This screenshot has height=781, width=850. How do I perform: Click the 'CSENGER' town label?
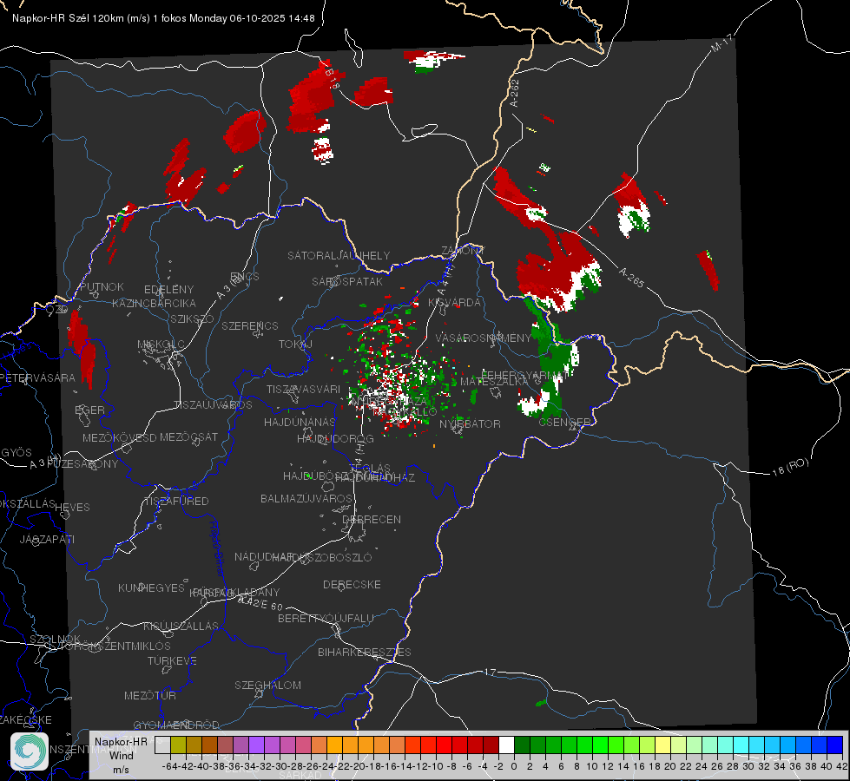564,422
